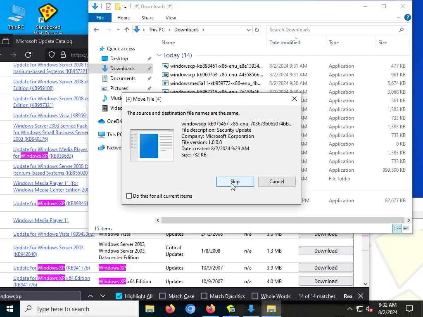Screen dimensions: 423x317
Task: Go to next find match
Action: pos(103,296)
